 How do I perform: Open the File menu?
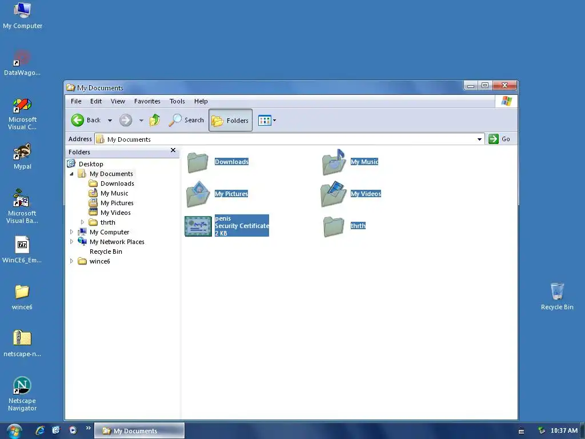click(x=76, y=101)
